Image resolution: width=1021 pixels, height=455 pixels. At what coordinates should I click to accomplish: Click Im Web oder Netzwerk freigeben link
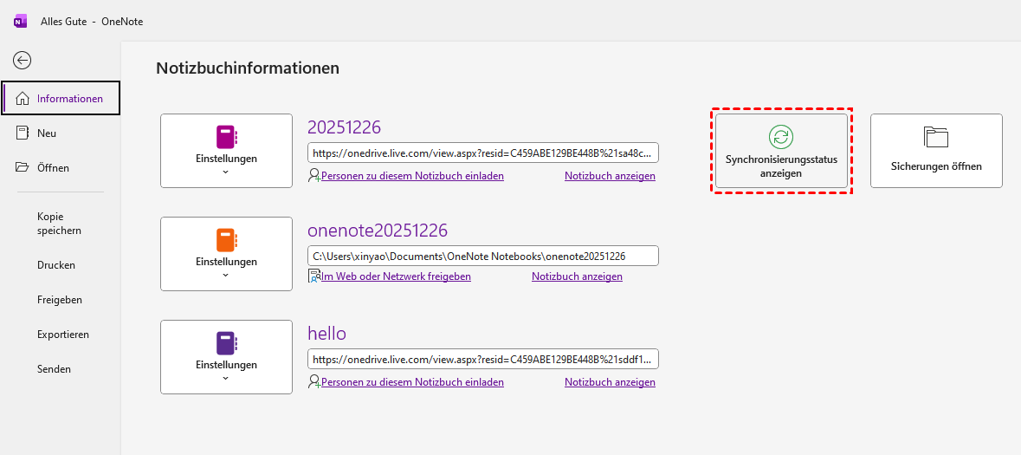click(396, 276)
